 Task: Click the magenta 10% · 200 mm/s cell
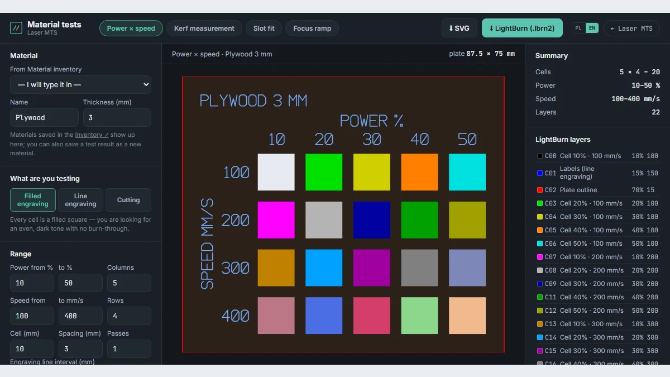pos(276,220)
